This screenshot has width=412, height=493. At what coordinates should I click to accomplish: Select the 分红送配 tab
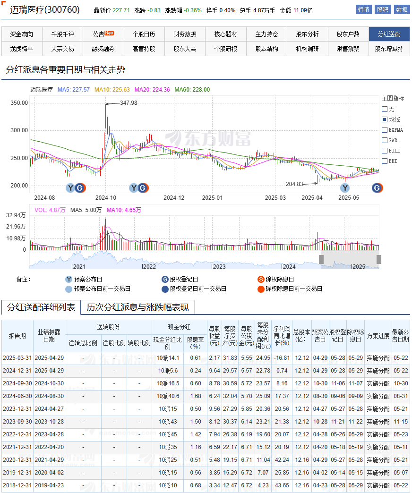coord(389,34)
